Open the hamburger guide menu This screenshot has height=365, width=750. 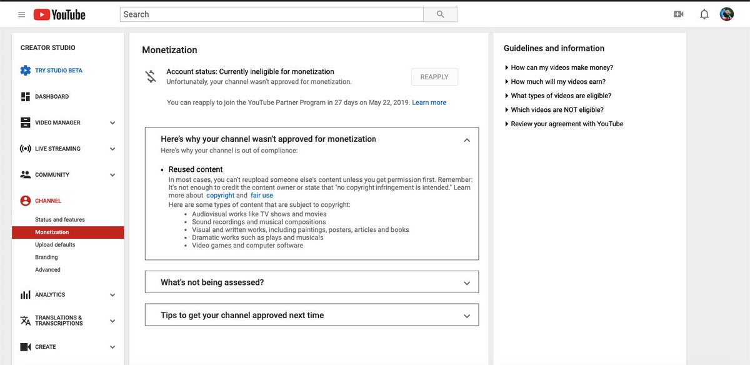(x=22, y=14)
